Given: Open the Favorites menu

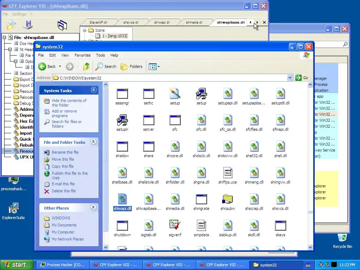Looking at the screenshot, I should (82, 55).
